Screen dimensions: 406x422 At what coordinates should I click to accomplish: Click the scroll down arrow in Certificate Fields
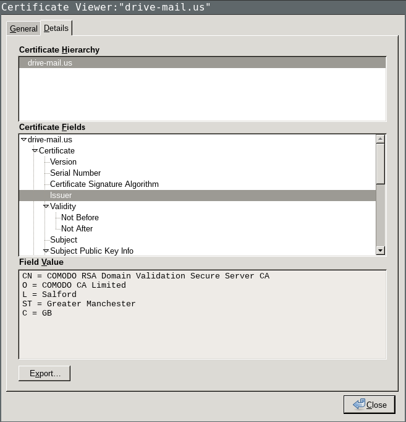coord(381,251)
